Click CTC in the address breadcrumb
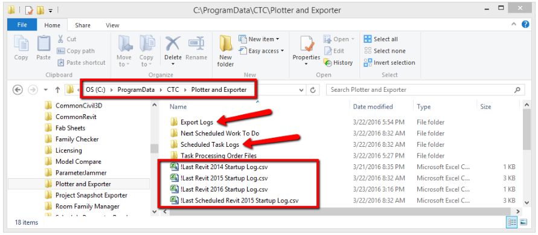Screen dimensions: 538x235 [x=173, y=90]
